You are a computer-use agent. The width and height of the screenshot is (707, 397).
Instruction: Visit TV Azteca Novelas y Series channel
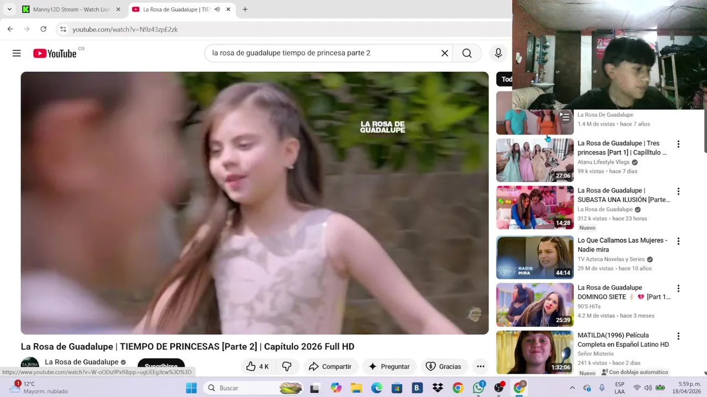(x=611, y=259)
